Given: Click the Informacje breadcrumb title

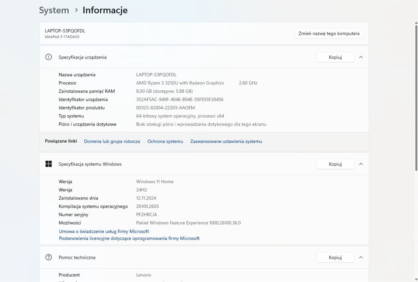Looking at the screenshot, I should [105, 10].
